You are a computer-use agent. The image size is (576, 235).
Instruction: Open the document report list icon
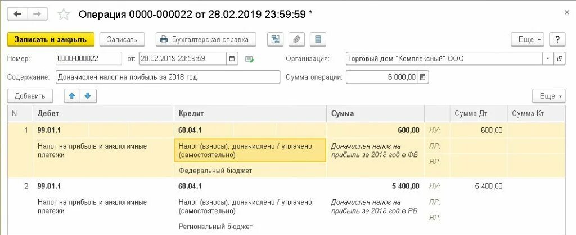(318, 39)
